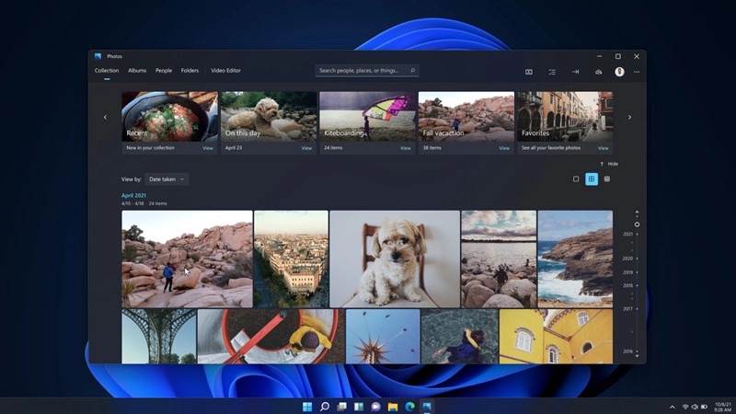Open the user account avatar
736x414 pixels.
[619, 72]
